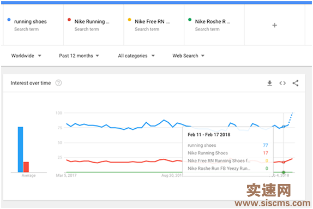Share the Interest over time chart
This screenshot has height=209, width=313.
click(296, 83)
